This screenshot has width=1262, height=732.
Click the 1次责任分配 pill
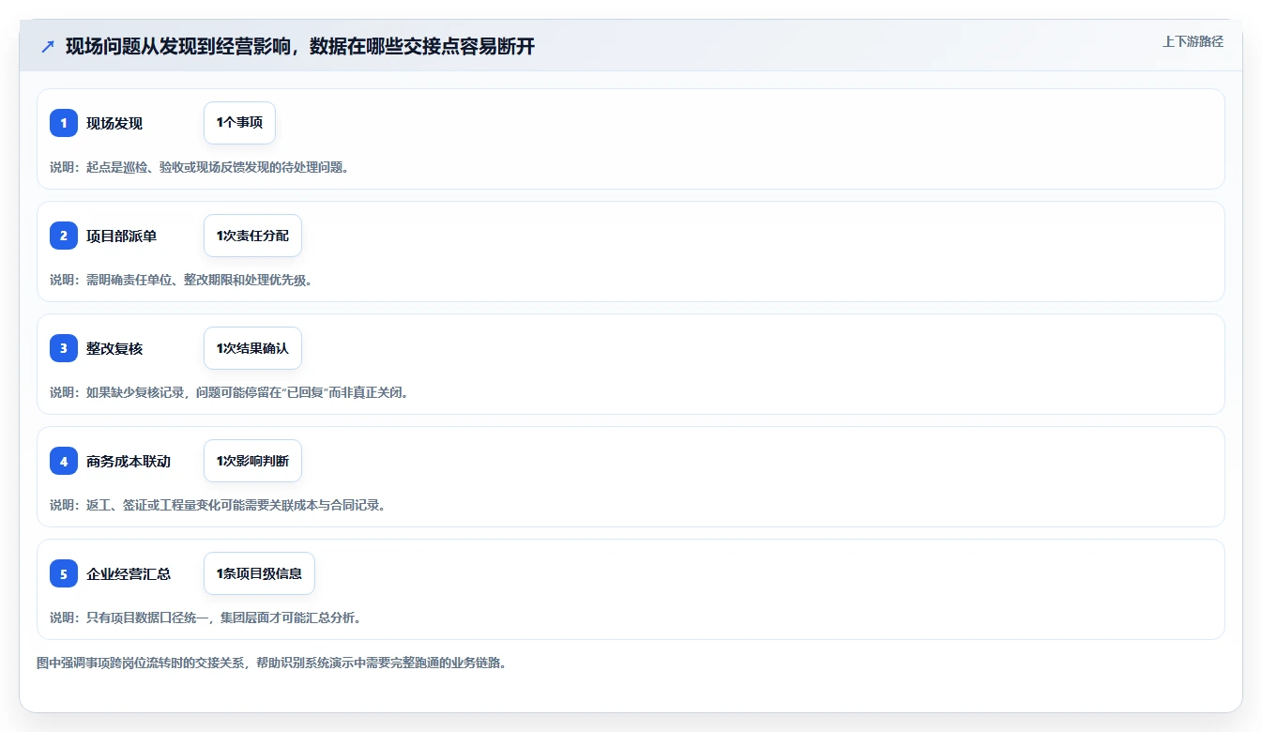pyautogui.click(x=252, y=236)
